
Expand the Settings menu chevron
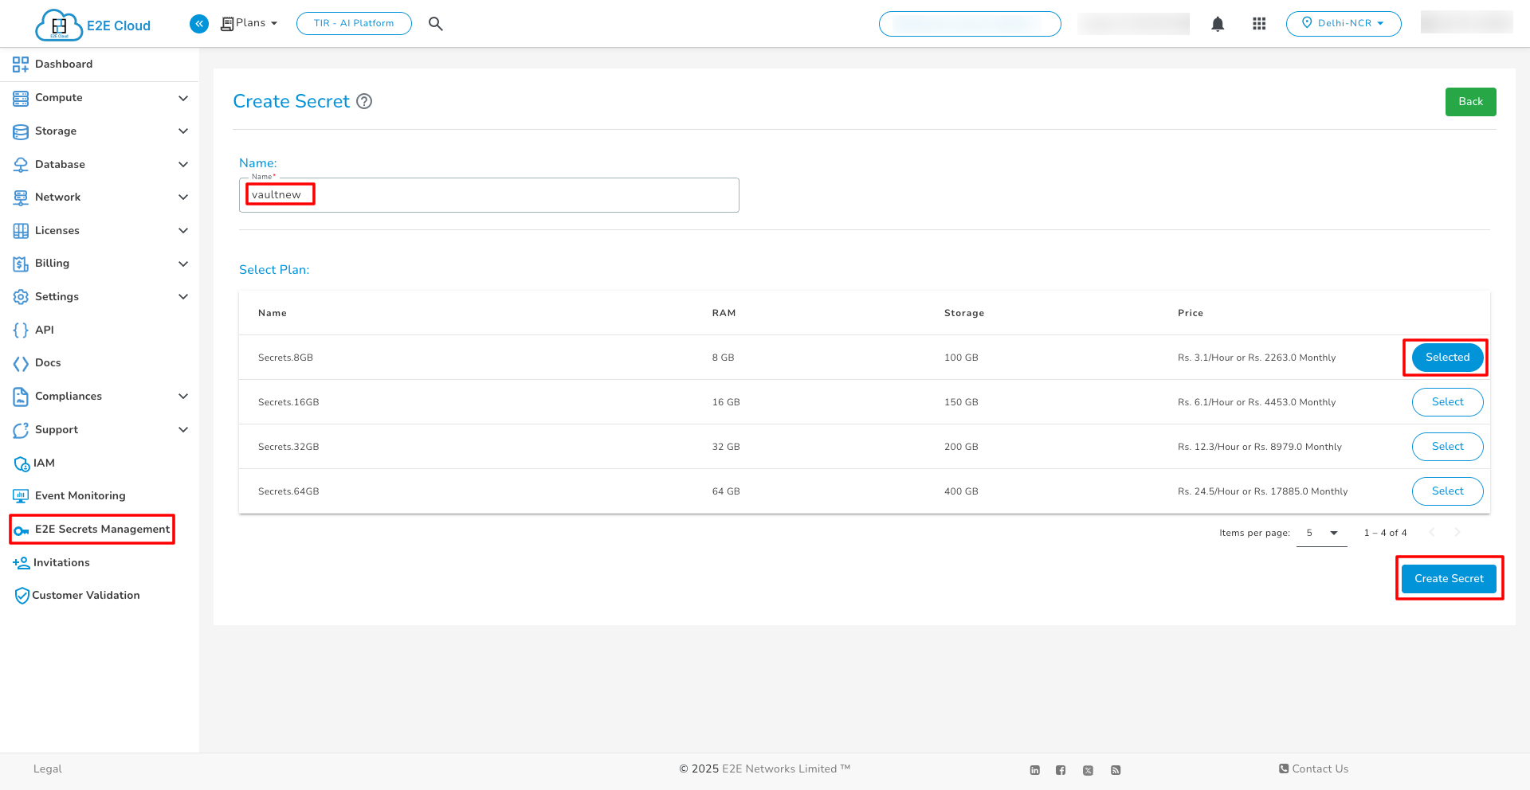pos(183,297)
